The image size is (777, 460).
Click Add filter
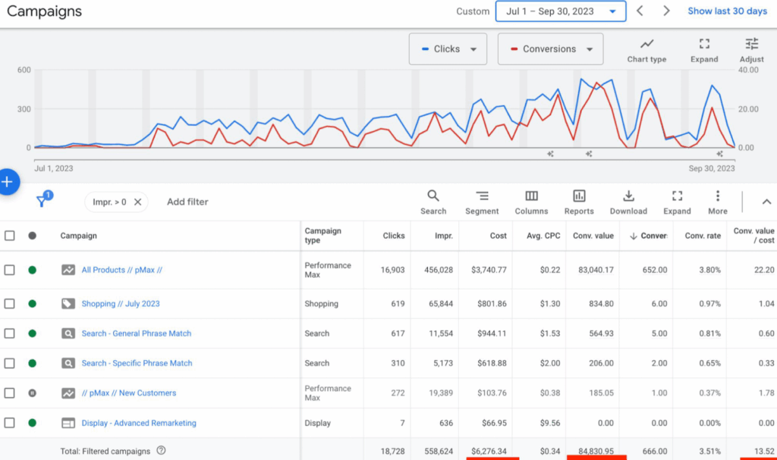(187, 202)
